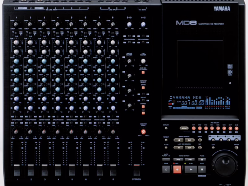The height and width of the screenshot is (186, 248).
Task: Toggle the REPEAT button
Action: tap(166, 140)
